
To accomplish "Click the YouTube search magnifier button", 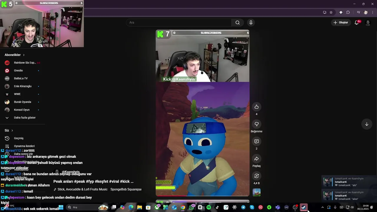I will [x=238, y=23].
